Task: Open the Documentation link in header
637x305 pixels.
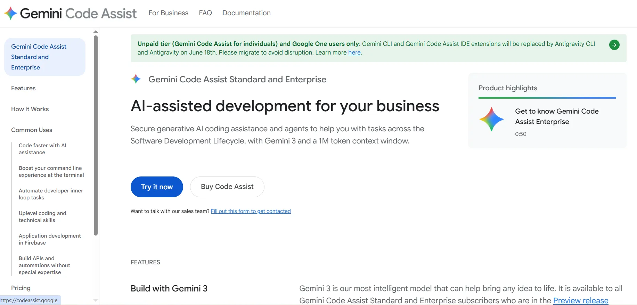Action: pos(246,13)
